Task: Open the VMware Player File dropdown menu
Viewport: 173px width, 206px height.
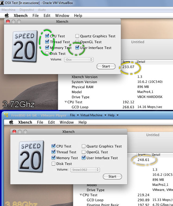Action: 74,115
